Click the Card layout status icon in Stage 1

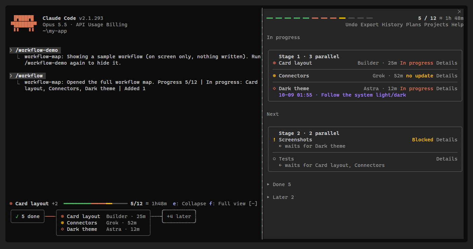[274, 63]
